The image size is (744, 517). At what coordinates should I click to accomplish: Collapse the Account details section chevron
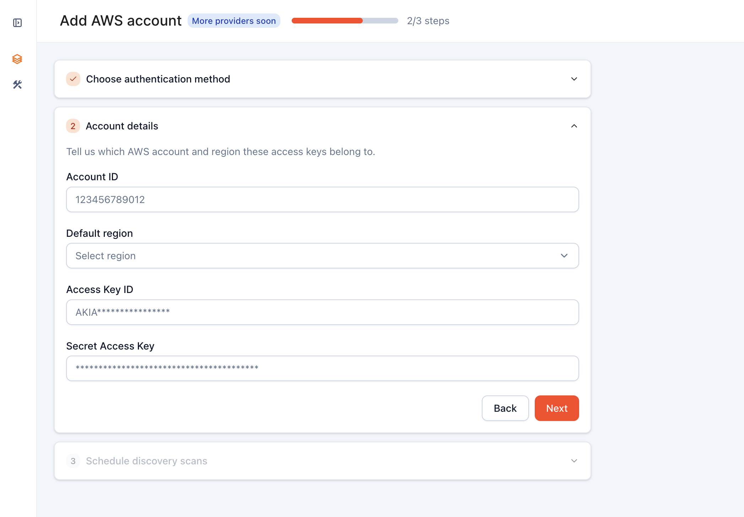pos(574,126)
